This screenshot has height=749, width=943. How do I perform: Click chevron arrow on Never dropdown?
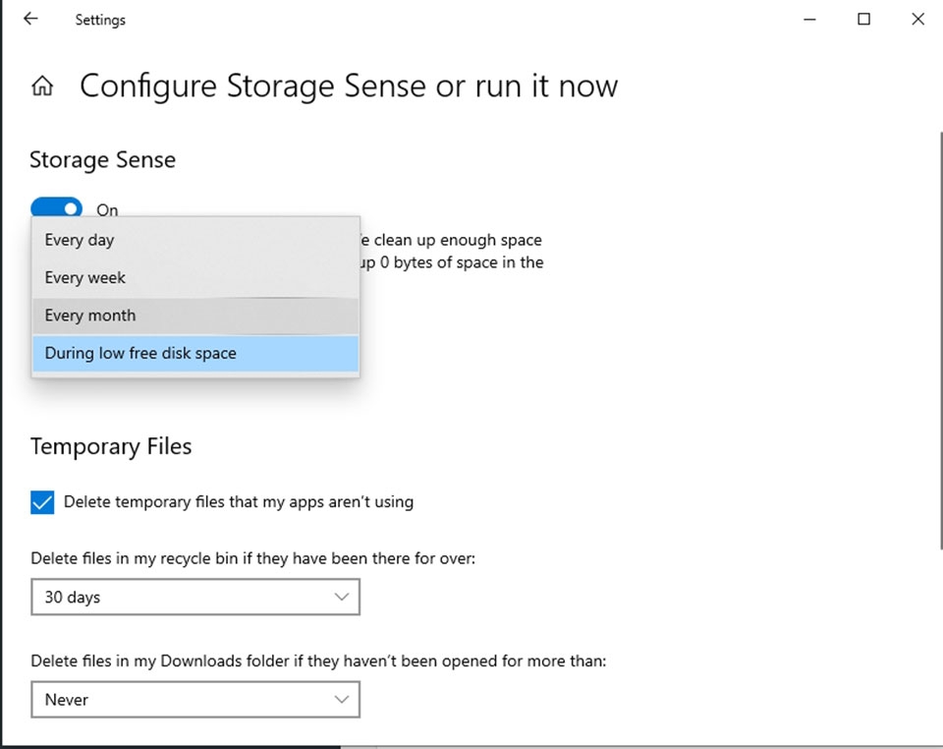coord(341,700)
